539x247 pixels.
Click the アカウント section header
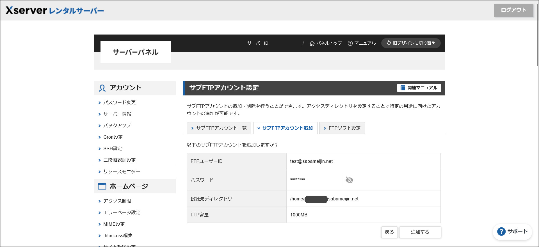click(135, 88)
